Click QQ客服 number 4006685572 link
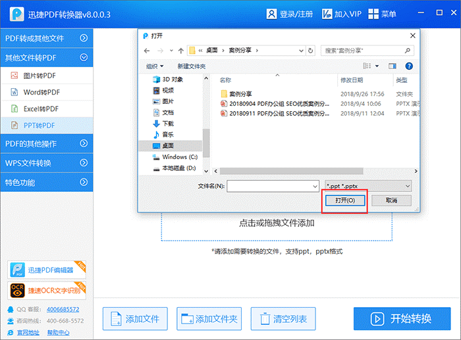This screenshot has height=340, width=461. 63,310
